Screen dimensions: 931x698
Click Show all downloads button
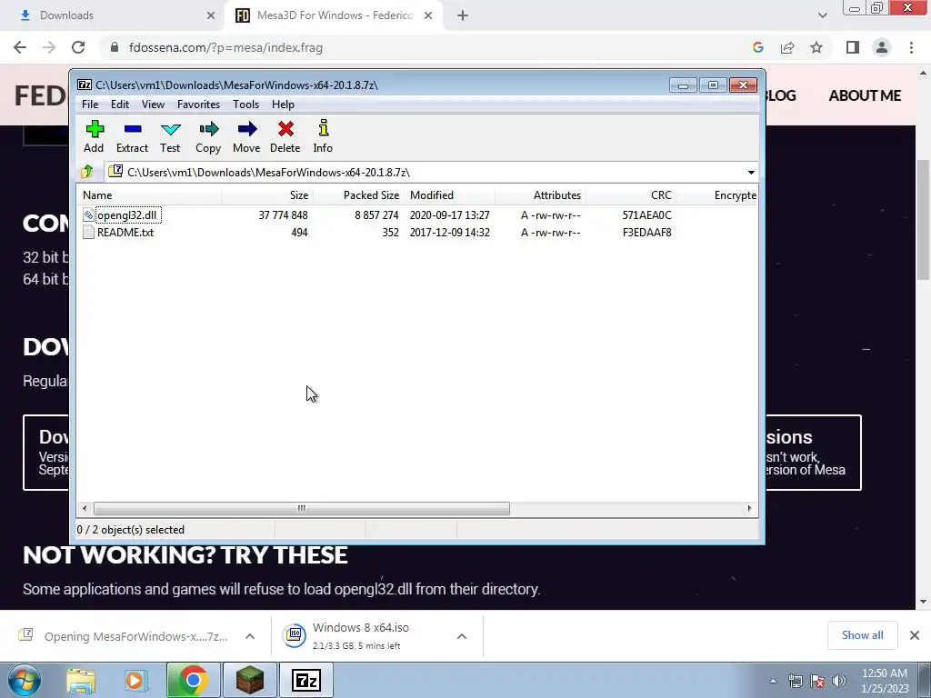pos(862,635)
